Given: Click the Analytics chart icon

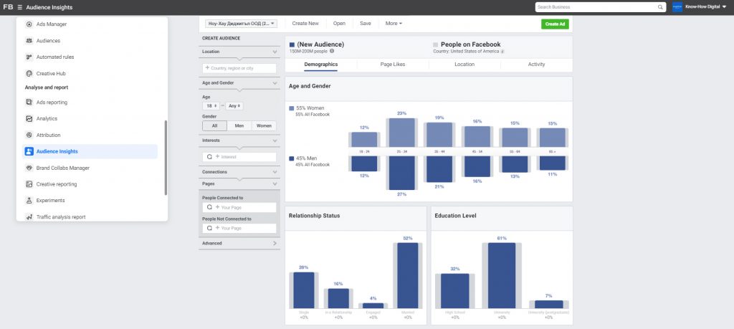Looking at the screenshot, I should click(29, 118).
